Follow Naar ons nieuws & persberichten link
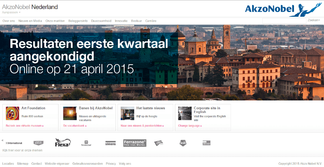Screen dimensions: 324x167 click(x=142, y=126)
